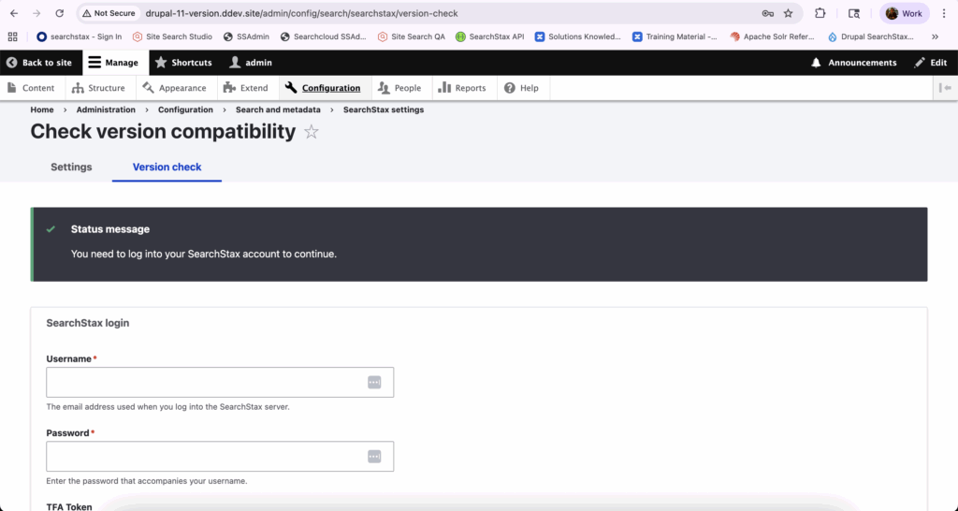
Task: Open Solutions Knowled... bookmark
Action: point(578,36)
